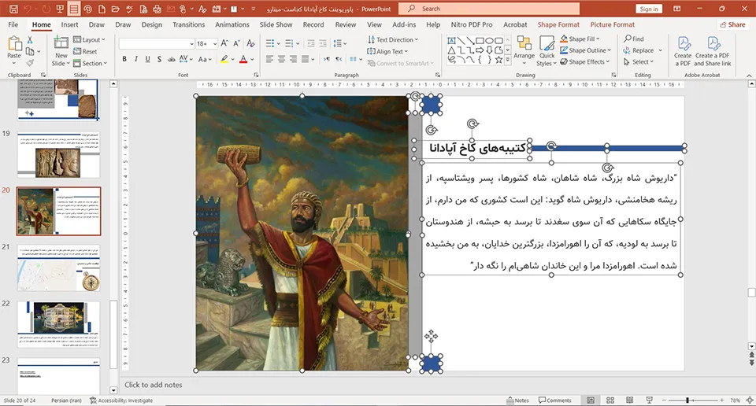The image size is (756, 406).
Task: Open the Insert tab
Action: pyautogui.click(x=69, y=24)
